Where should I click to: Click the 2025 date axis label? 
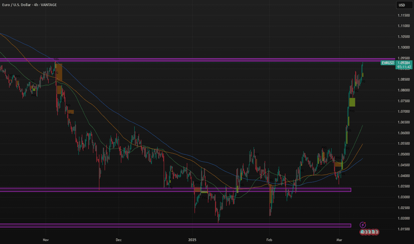pos(192,240)
